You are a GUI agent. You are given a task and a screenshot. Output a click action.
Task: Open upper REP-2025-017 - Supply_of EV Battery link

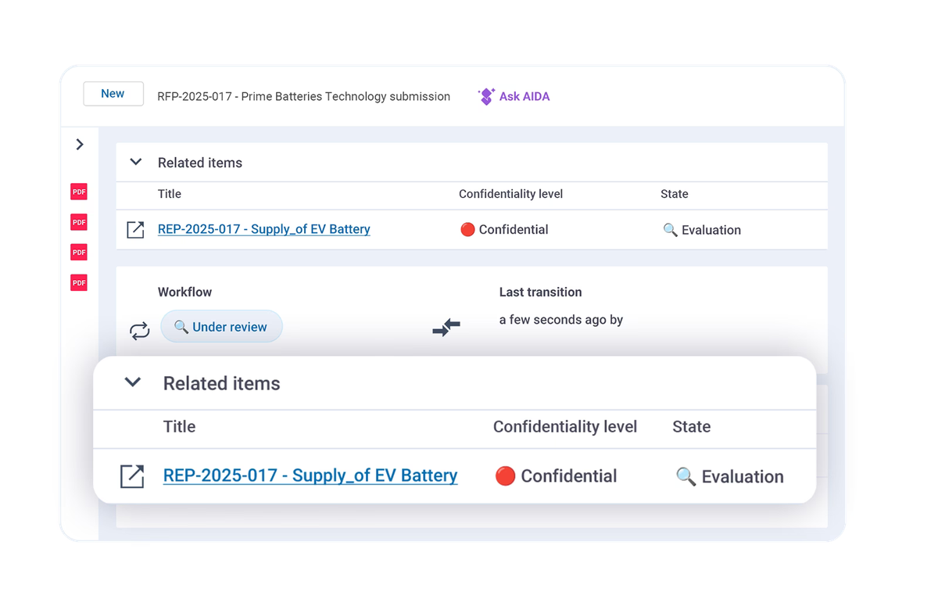pos(264,229)
